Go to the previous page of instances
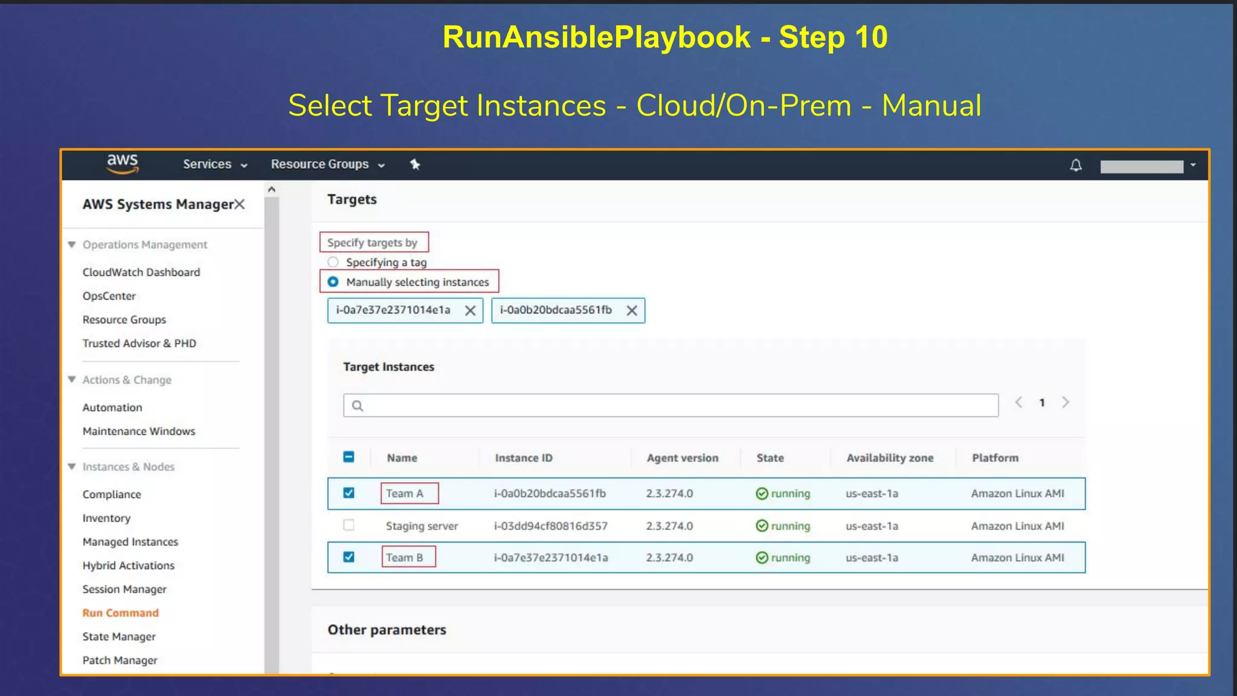1237x696 pixels. coord(1018,402)
